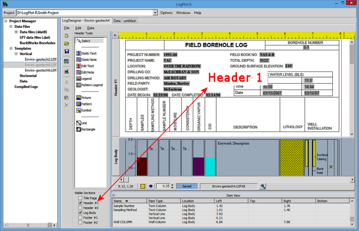Click the New file icon

(66, 35)
